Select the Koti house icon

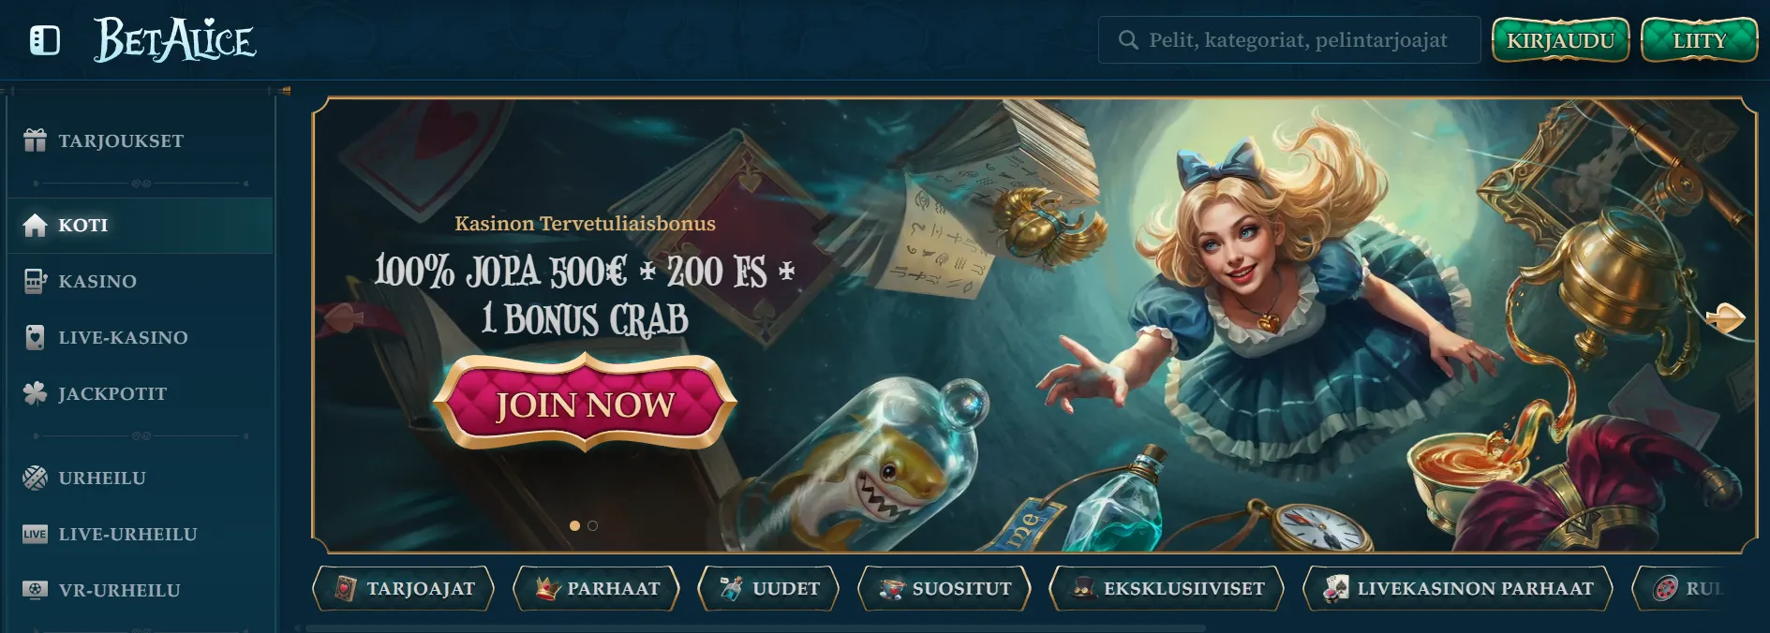35,225
